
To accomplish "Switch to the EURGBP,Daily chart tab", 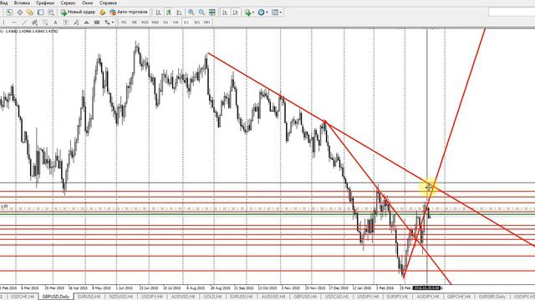I will tap(492, 297).
